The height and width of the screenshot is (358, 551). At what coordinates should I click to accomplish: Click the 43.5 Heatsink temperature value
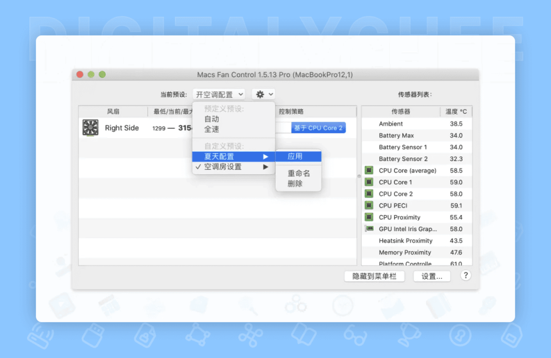tap(456, 240)
